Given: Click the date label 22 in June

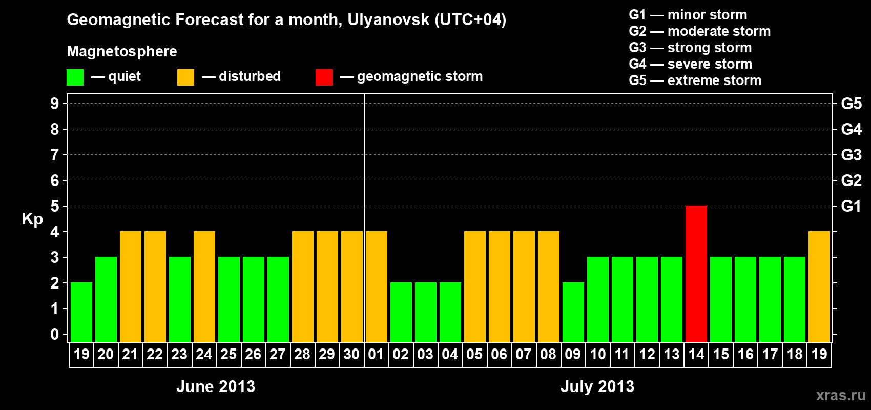Looking at the screenshot, I should tap(155, 354).
